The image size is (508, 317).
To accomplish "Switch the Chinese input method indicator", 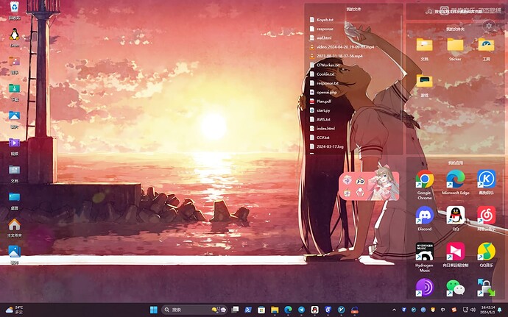I will (443, 310).
